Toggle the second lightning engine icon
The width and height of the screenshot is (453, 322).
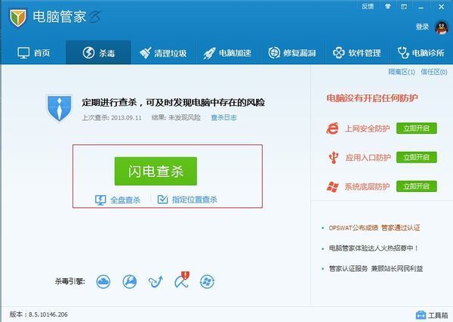click(x=129, y=281)
